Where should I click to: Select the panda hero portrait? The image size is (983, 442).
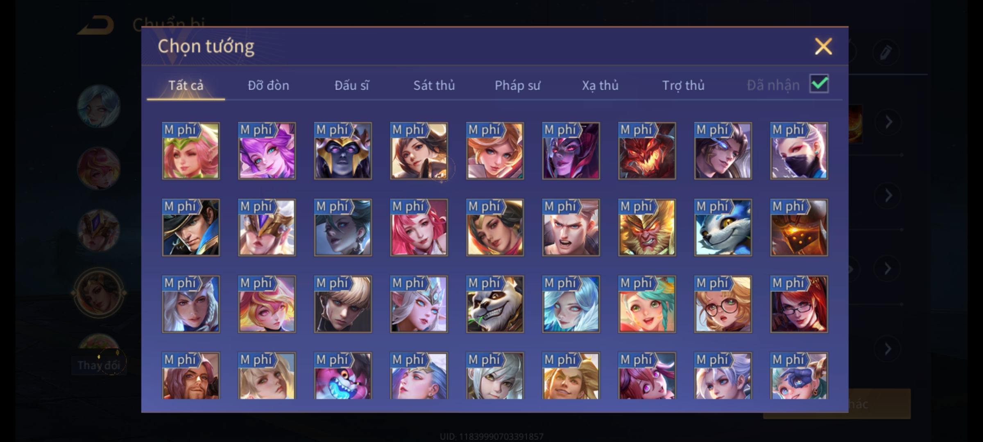pyautogui.click(x=495, y=304)
